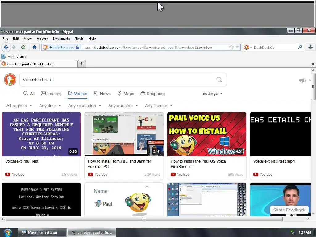Open the View menu
Screen dimensions: 316x237
coord(27,39)
